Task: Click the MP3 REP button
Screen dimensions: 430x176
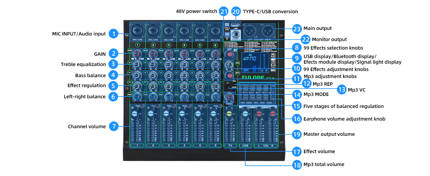Action: (x=234, y=84)
